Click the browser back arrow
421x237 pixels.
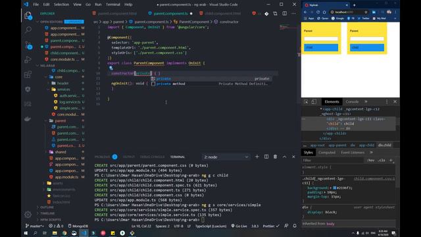point(305,12)
